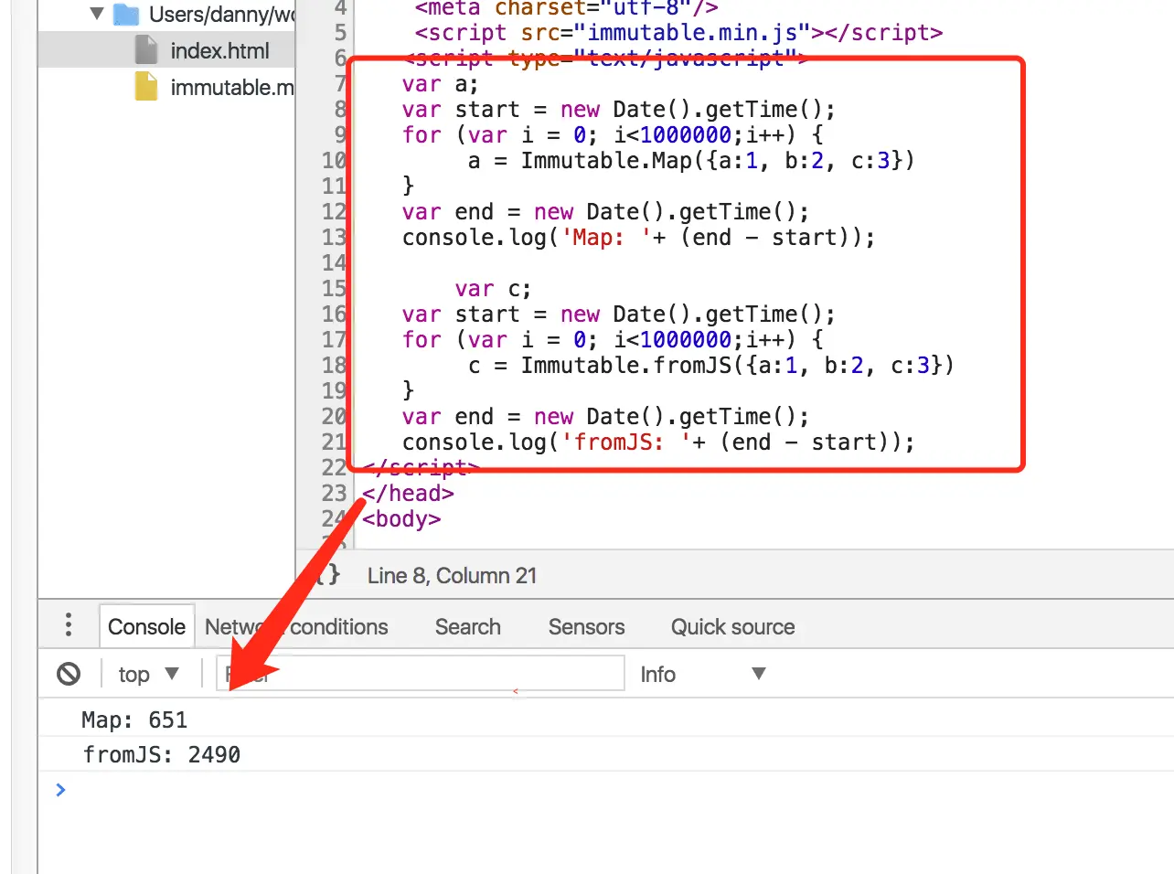The width and height of the screenshot is (1174, 874).
Task: Open the Quick source drawer tab
Action: tap(732, 626)
